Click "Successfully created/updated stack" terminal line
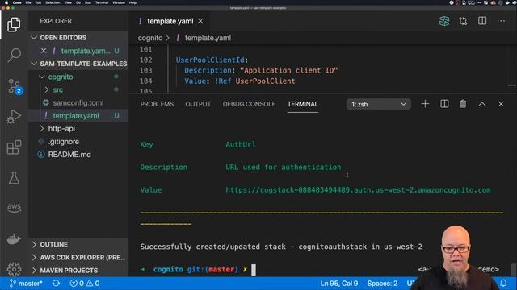Image resolution: width=517 pixels, height=290 pixels. point(281,246)
